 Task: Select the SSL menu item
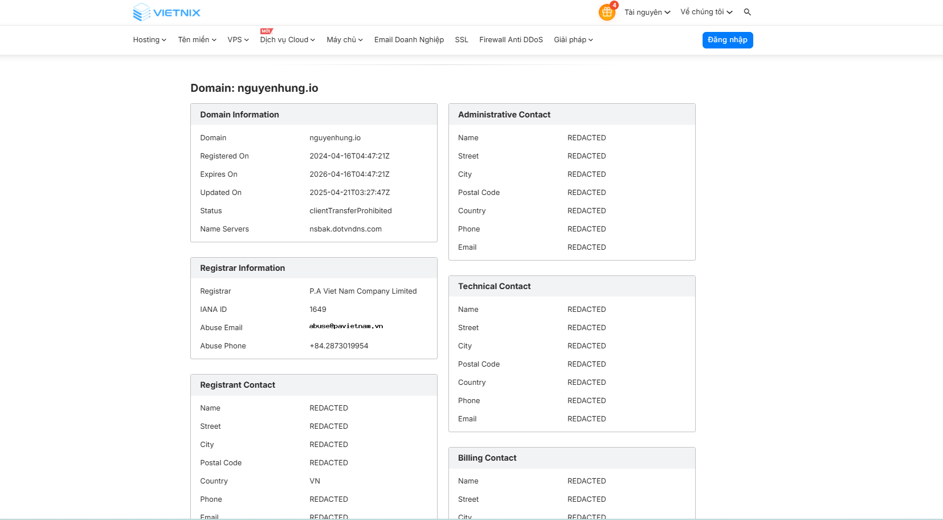(x=461, y=40)
